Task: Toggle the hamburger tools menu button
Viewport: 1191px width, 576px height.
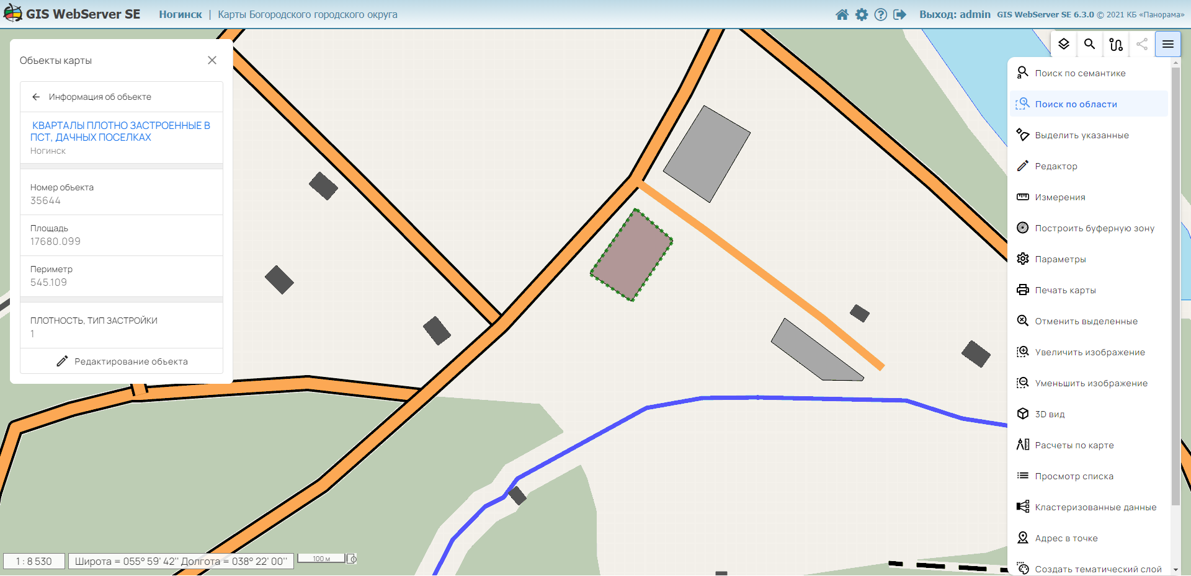Action: (x=1167, y=44)
